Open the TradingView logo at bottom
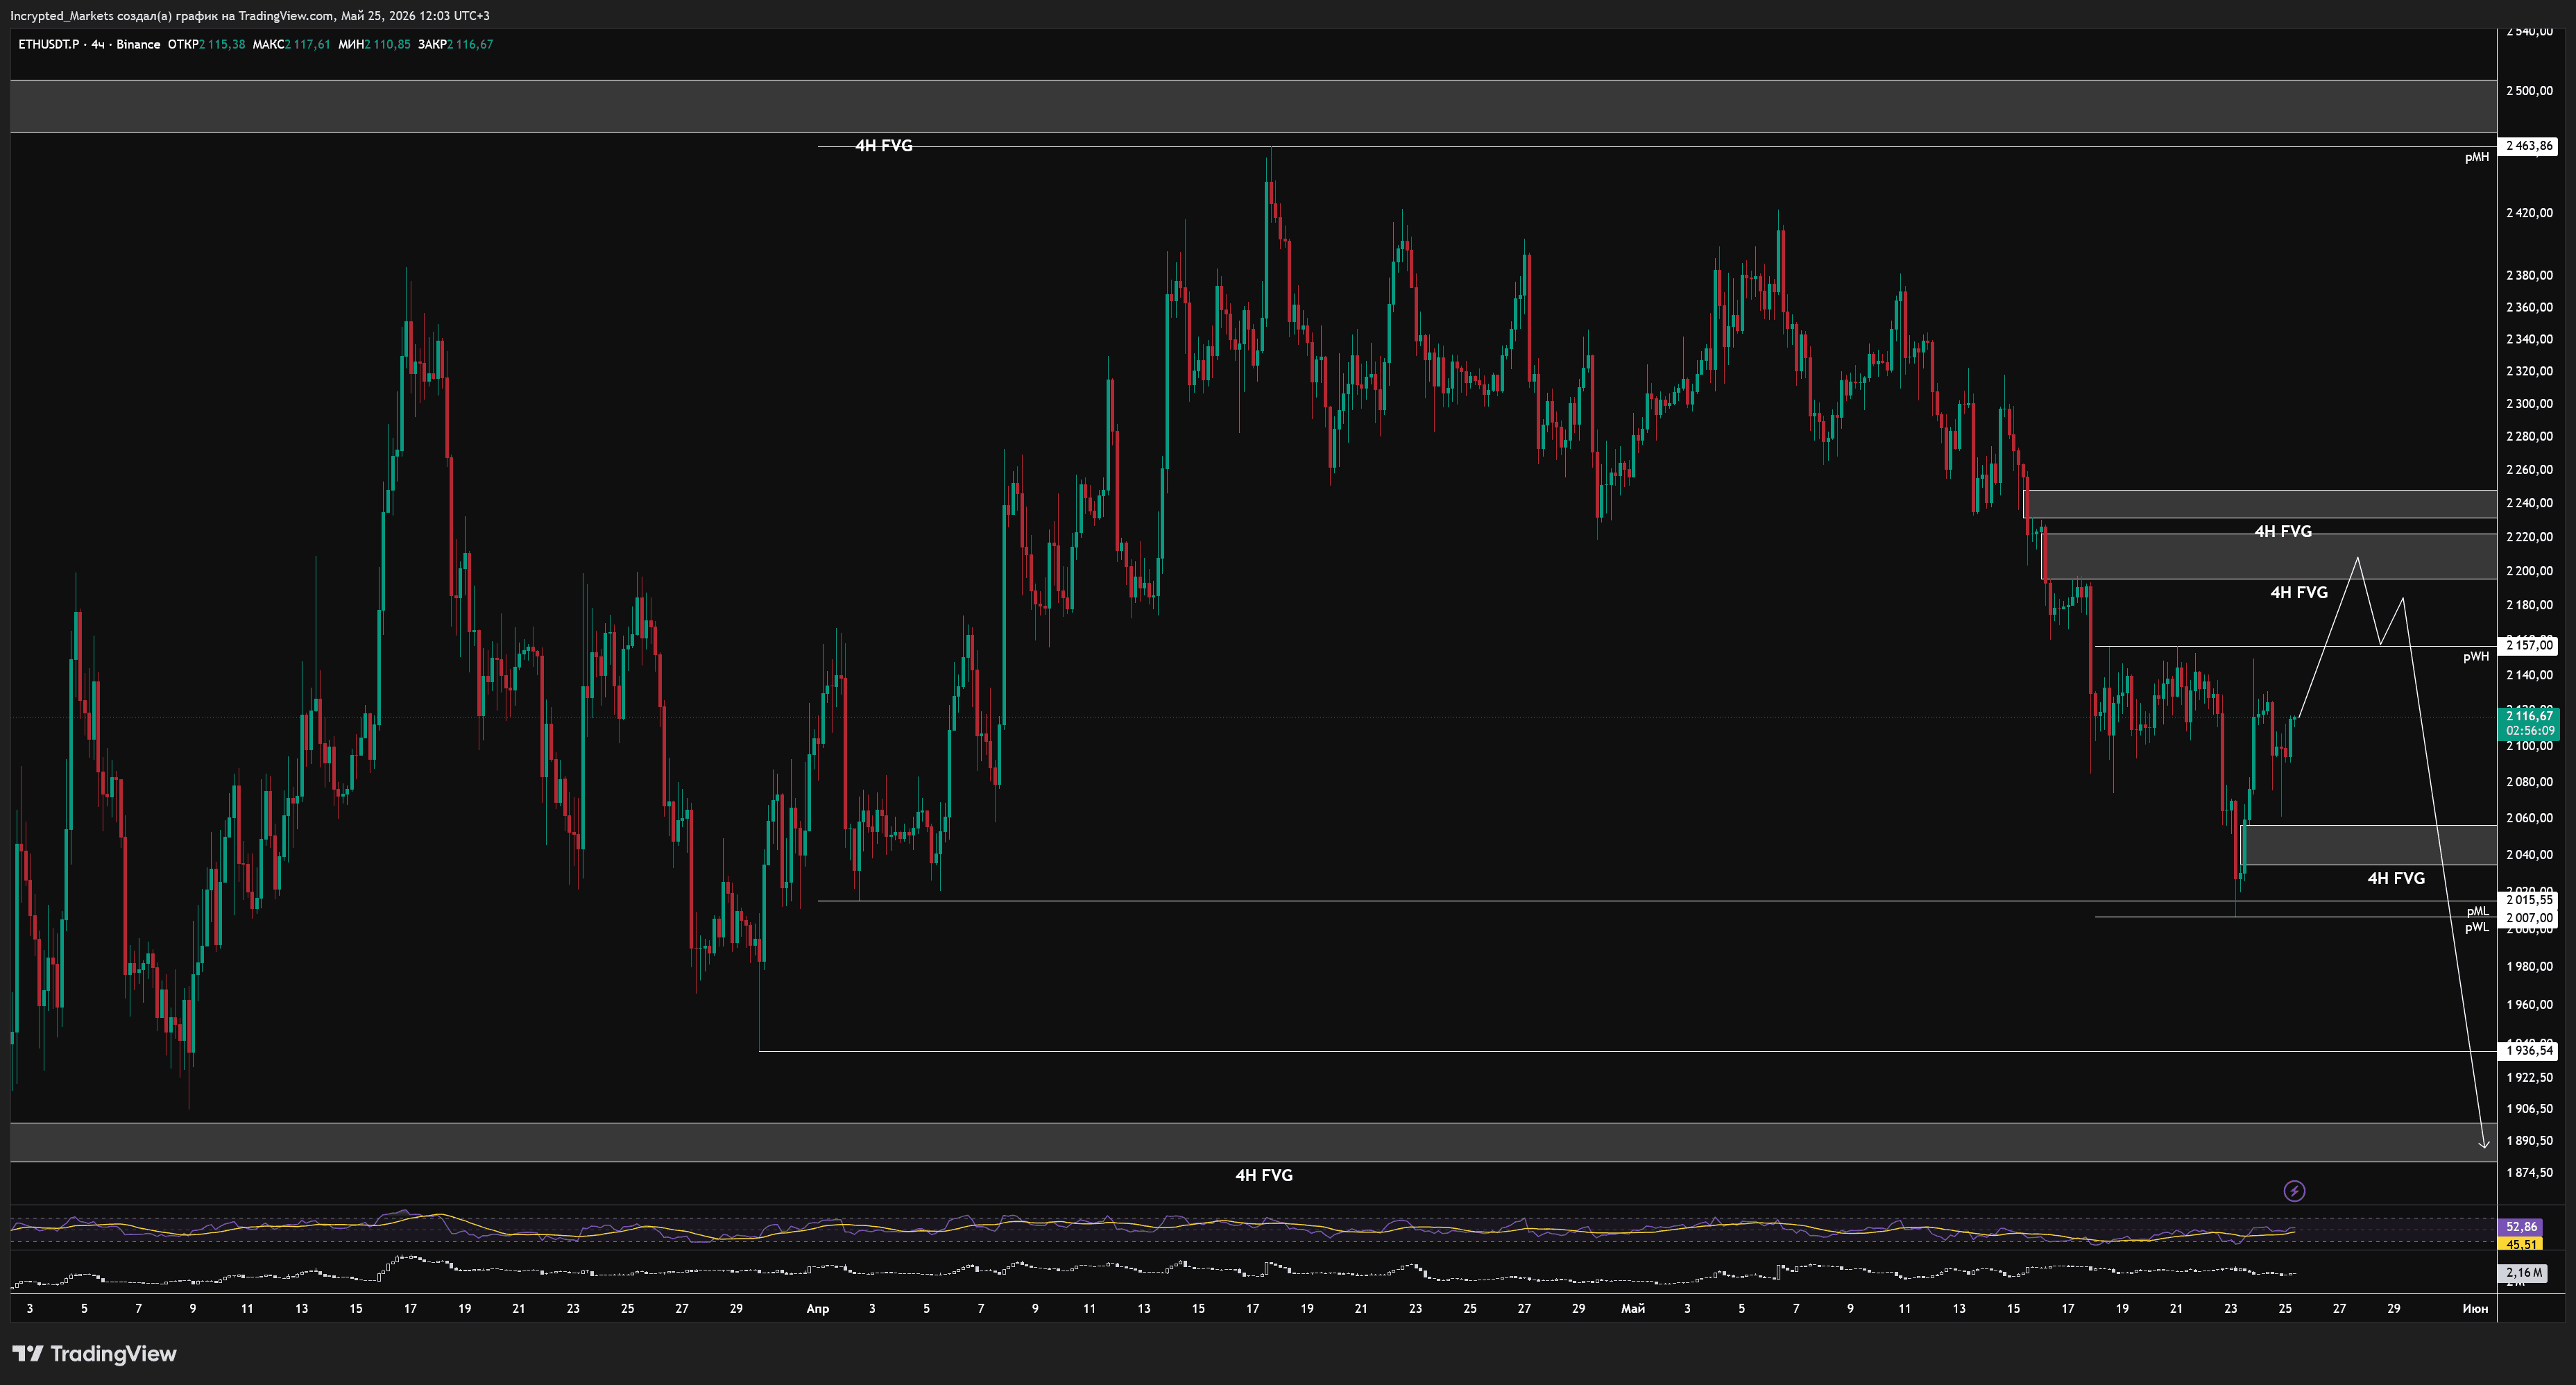The height and width of the screenshot is (1385, 2576). (95, 1354)
